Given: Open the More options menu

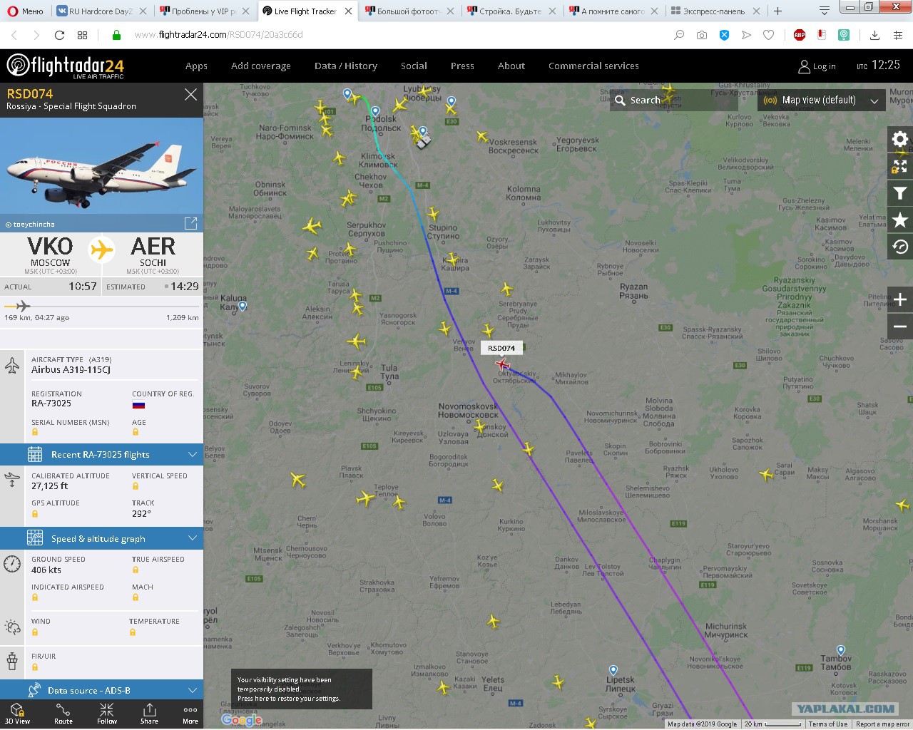Looking at the screenshot, I should (190, 714).
